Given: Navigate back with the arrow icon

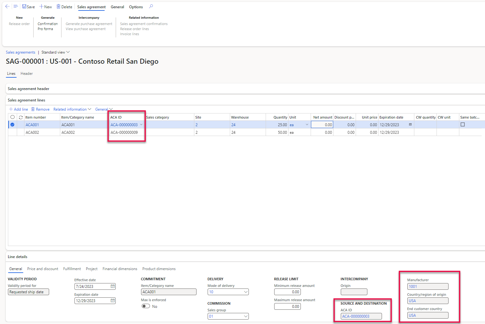Looking at the screenshot, I should 7,6.
